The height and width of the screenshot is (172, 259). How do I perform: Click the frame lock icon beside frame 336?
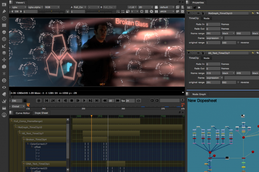[25, 101]
